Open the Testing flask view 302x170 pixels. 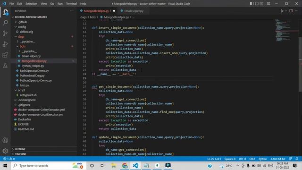pos(5,65)
